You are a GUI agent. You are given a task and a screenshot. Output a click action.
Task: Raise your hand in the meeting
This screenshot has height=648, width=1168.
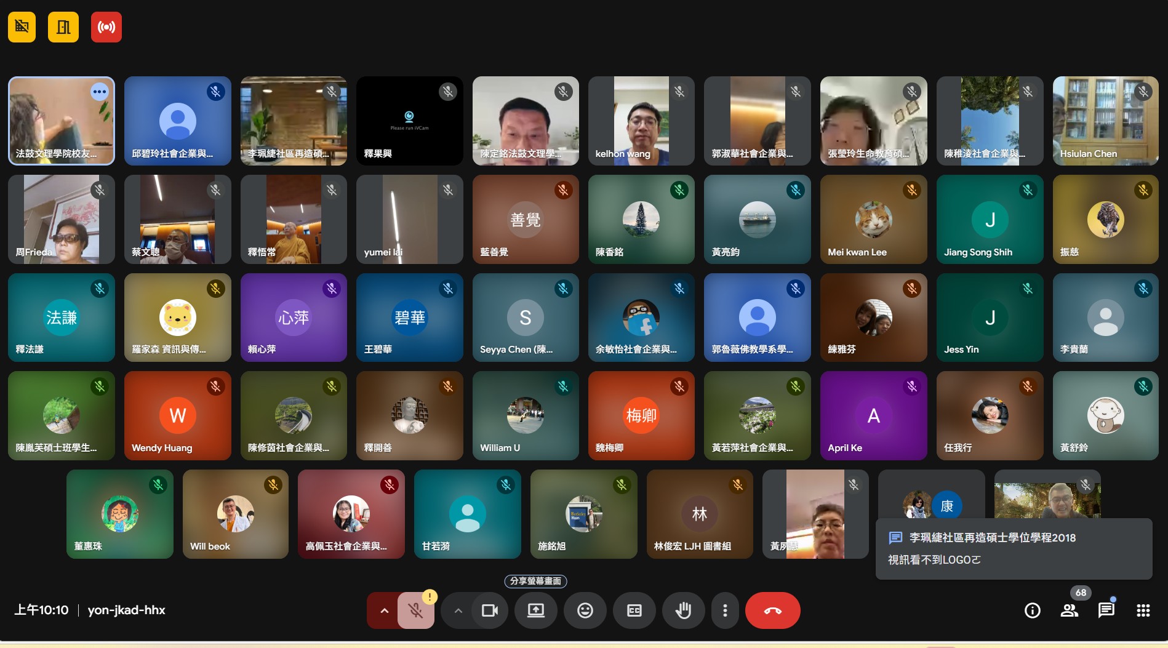[x=683, y=610]
